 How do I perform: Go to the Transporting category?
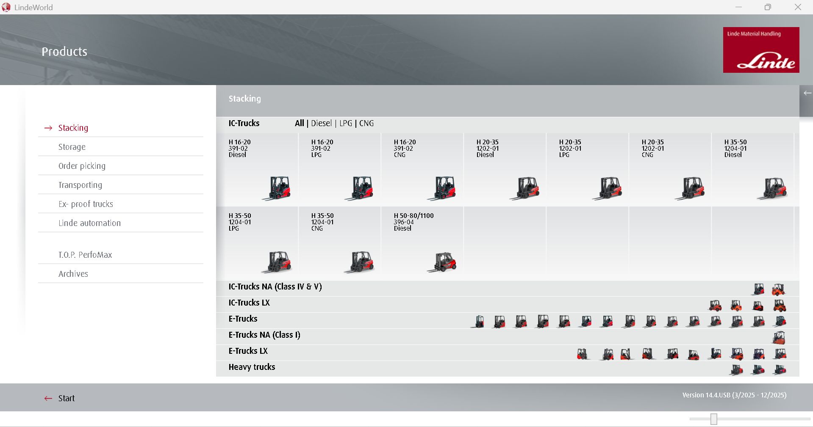point(80,185)
